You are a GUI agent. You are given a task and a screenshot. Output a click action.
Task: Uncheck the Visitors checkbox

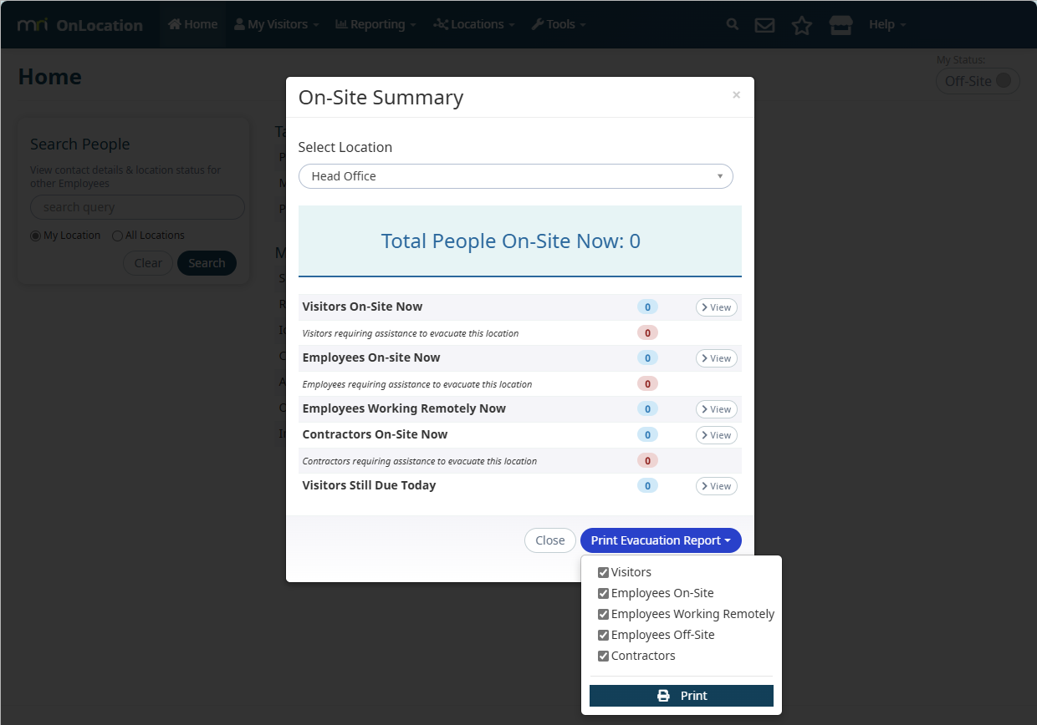[603, 573]
